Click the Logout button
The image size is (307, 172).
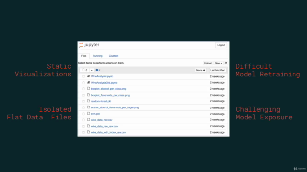pyautogui.click(x=221, y=45)
